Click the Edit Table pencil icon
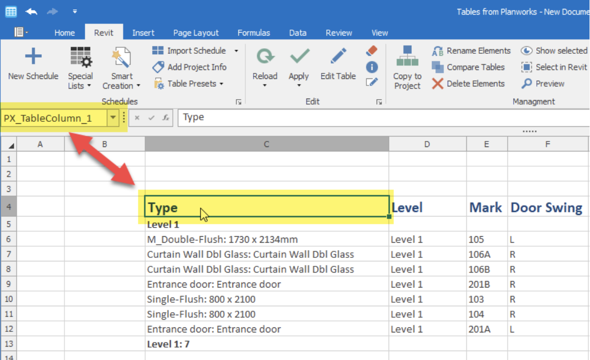This screenshot has height=360, width=590. pyautogui.click(x=338, y=56)
